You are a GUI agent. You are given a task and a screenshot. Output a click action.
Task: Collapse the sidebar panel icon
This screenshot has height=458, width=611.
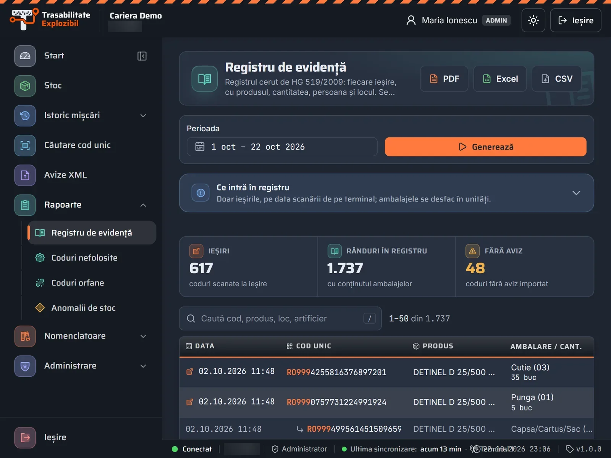(142, 56)
